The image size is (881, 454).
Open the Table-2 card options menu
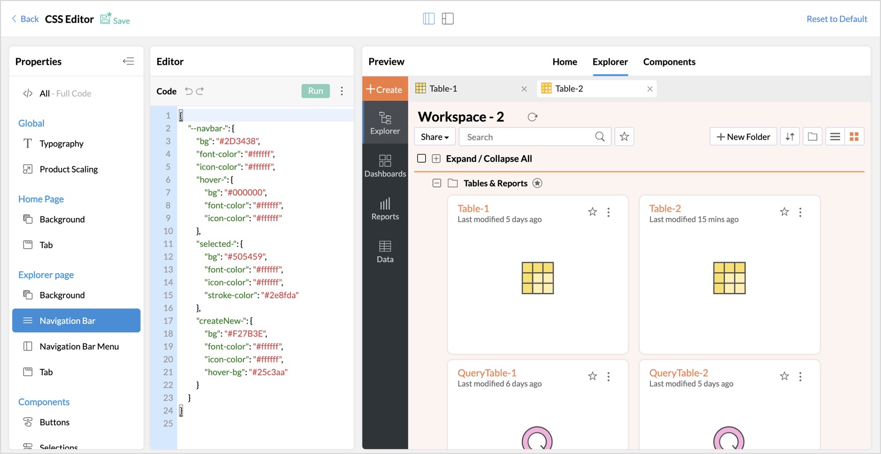coord(800,212)
